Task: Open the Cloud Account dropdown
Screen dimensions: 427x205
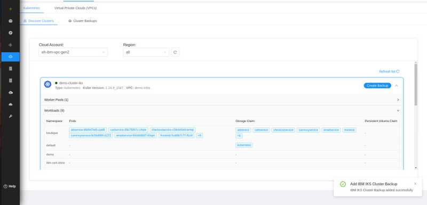Action: [x=73, y=52]
